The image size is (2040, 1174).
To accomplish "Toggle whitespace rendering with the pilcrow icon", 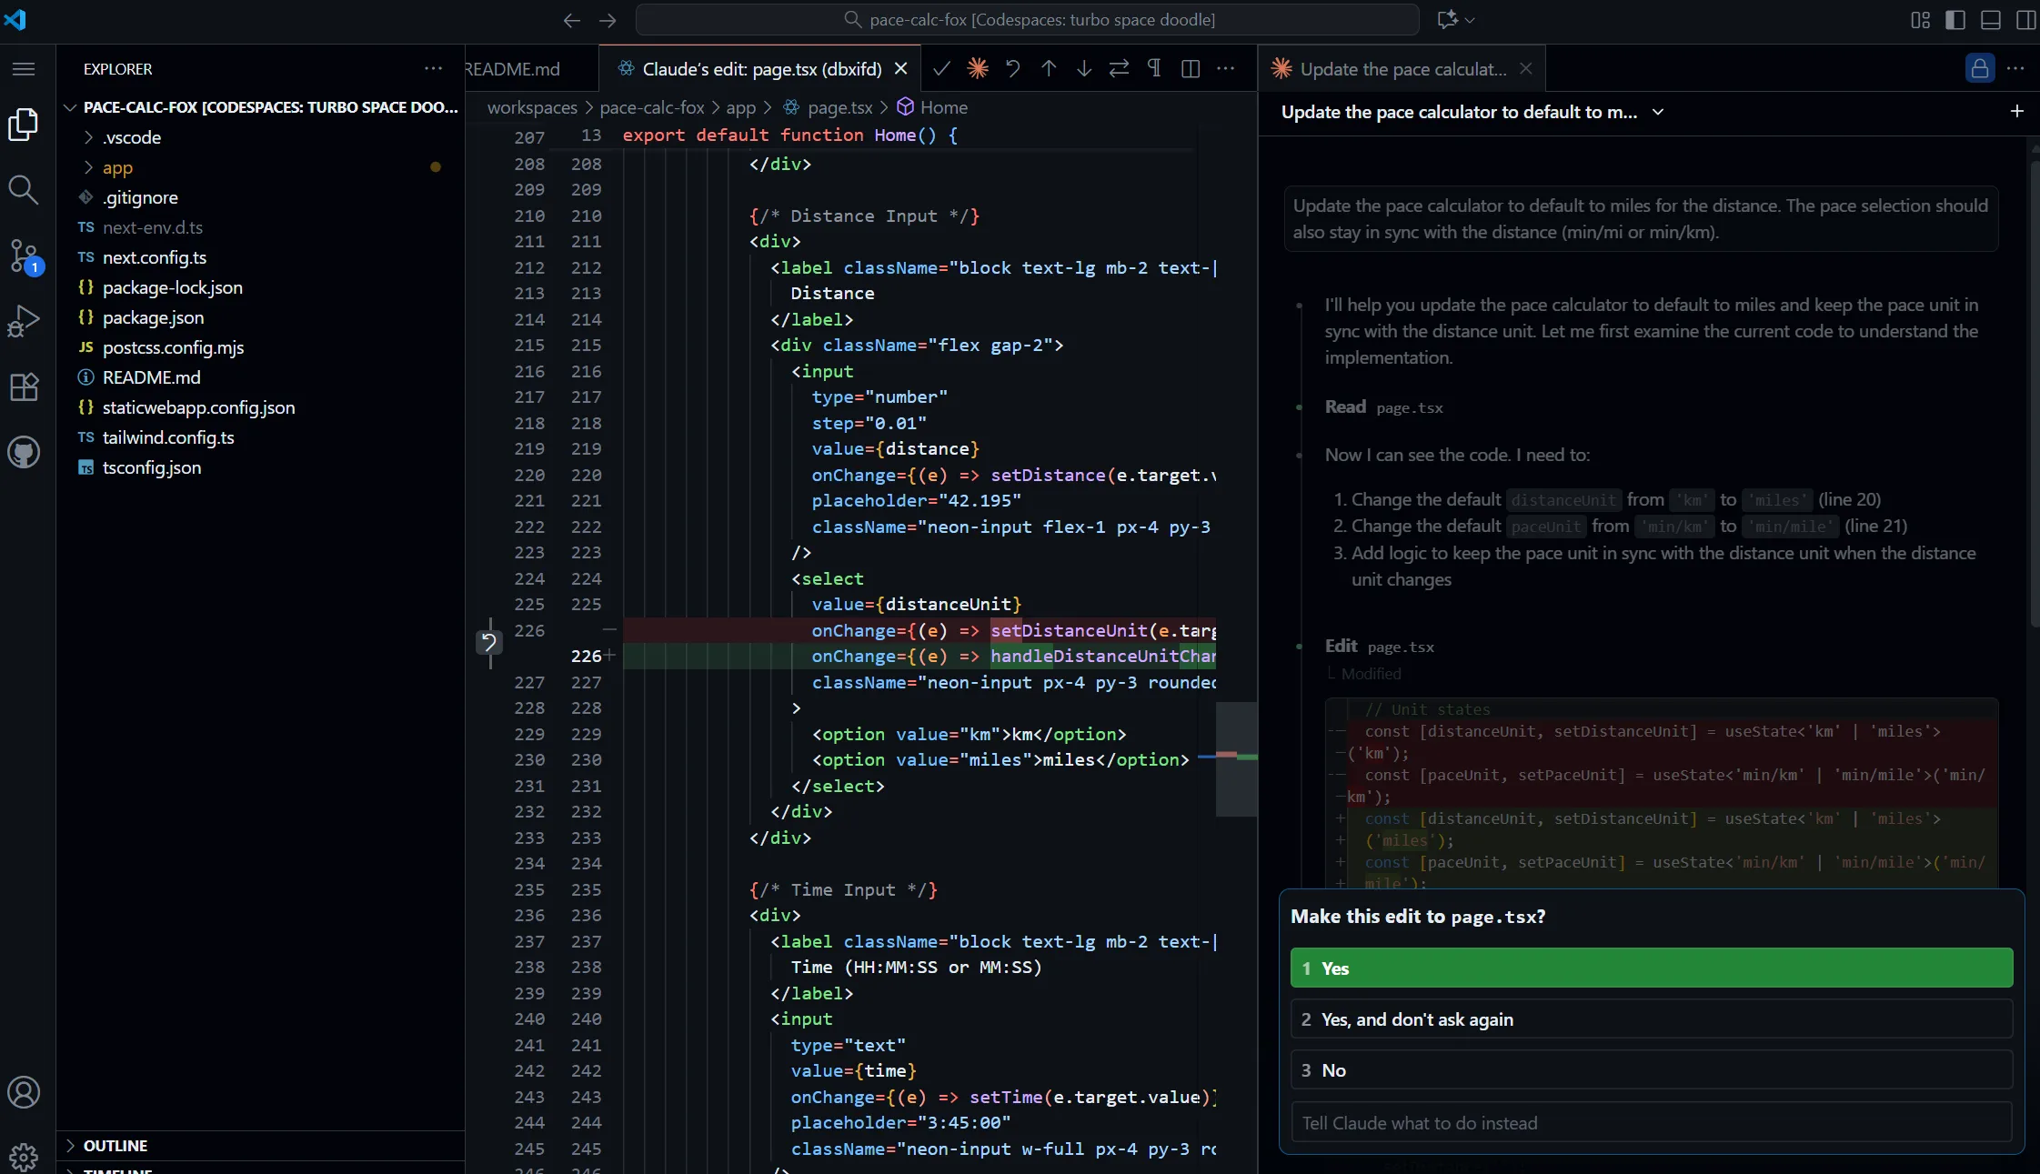I will click(1153, 68).
